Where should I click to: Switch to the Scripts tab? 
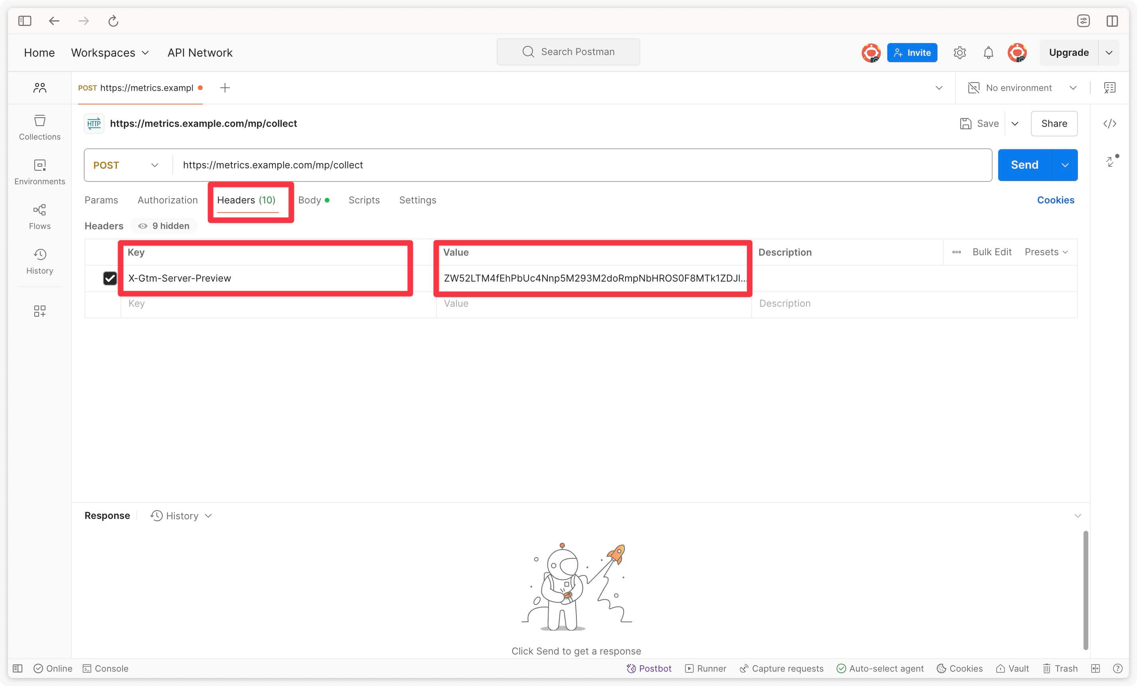(x=364, y=200)
